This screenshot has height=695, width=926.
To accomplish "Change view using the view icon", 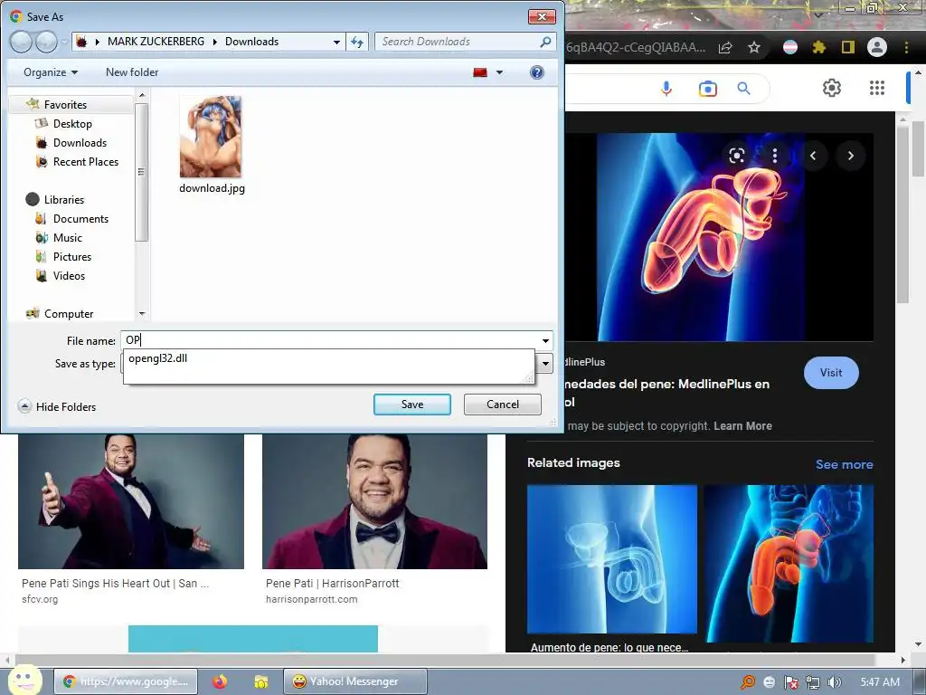I will tap(480, 72).
